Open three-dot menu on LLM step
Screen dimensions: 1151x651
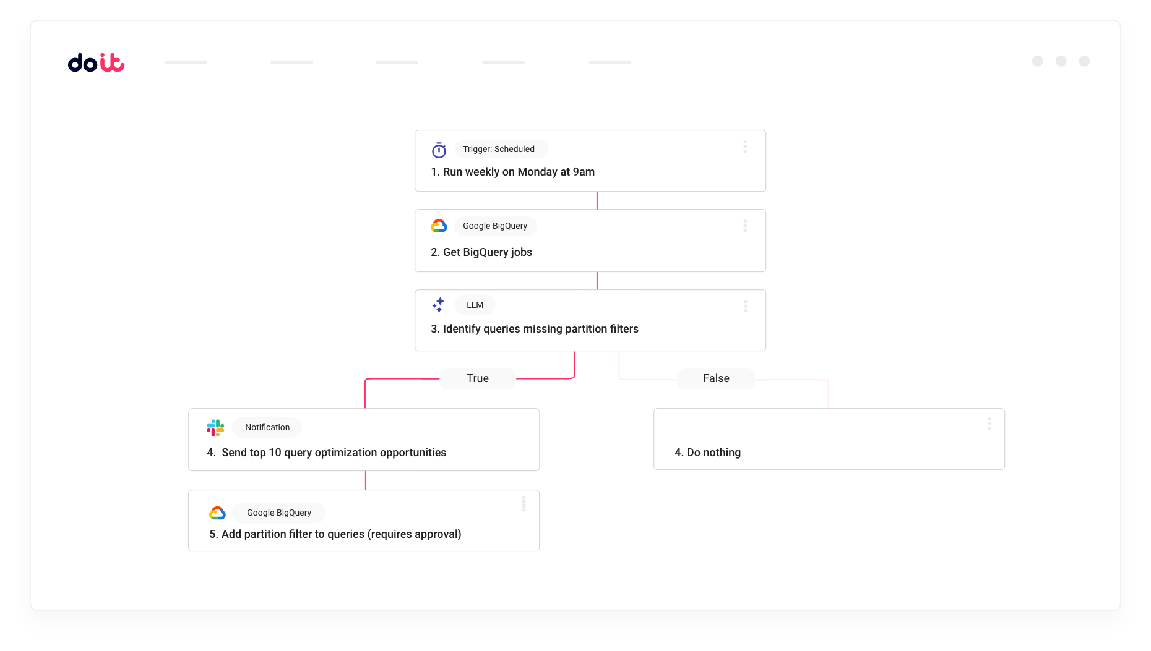745,306
